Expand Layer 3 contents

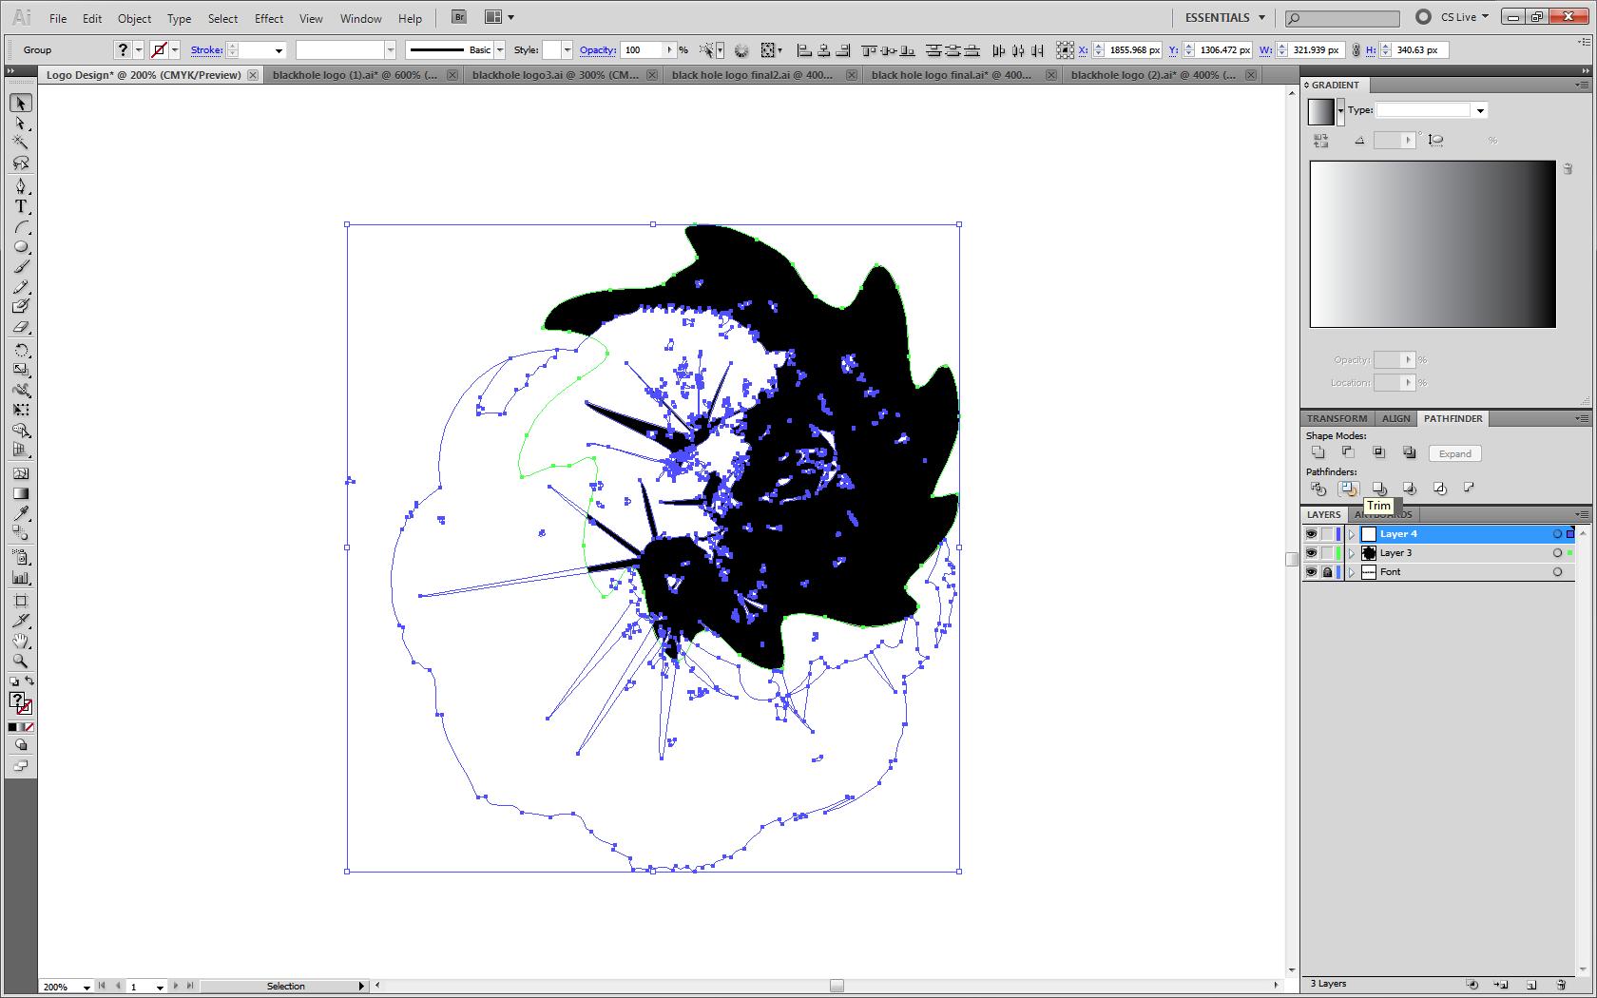click(x=1352, y=553)
